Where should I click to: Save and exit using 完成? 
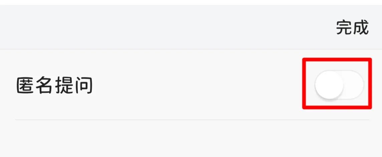(x=352, y=28)
